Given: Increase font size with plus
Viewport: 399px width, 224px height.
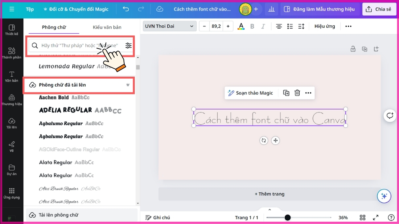Looking at the screenshot, I should 228,26.
